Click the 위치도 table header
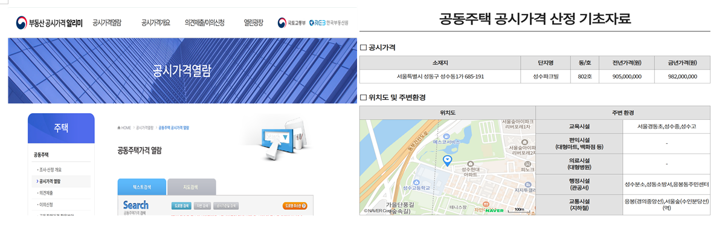The height and width of the screenshot is (228, 722). pyautogui.click(x=448, y=112)
